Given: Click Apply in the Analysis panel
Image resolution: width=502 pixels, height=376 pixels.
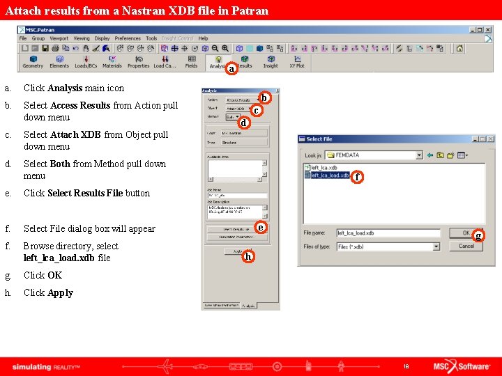Looking at the screenshot, I should 238,251.
